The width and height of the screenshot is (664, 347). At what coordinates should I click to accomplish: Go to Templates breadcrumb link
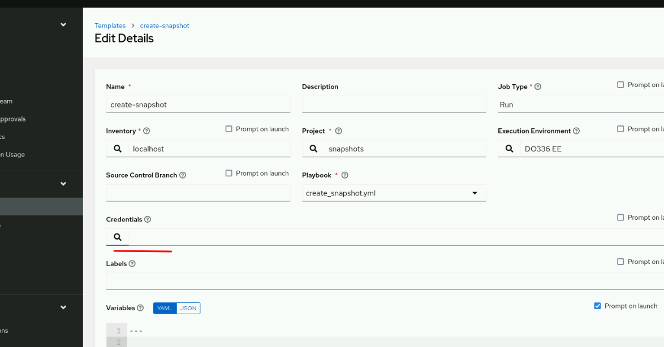click(x=110, y=25)
